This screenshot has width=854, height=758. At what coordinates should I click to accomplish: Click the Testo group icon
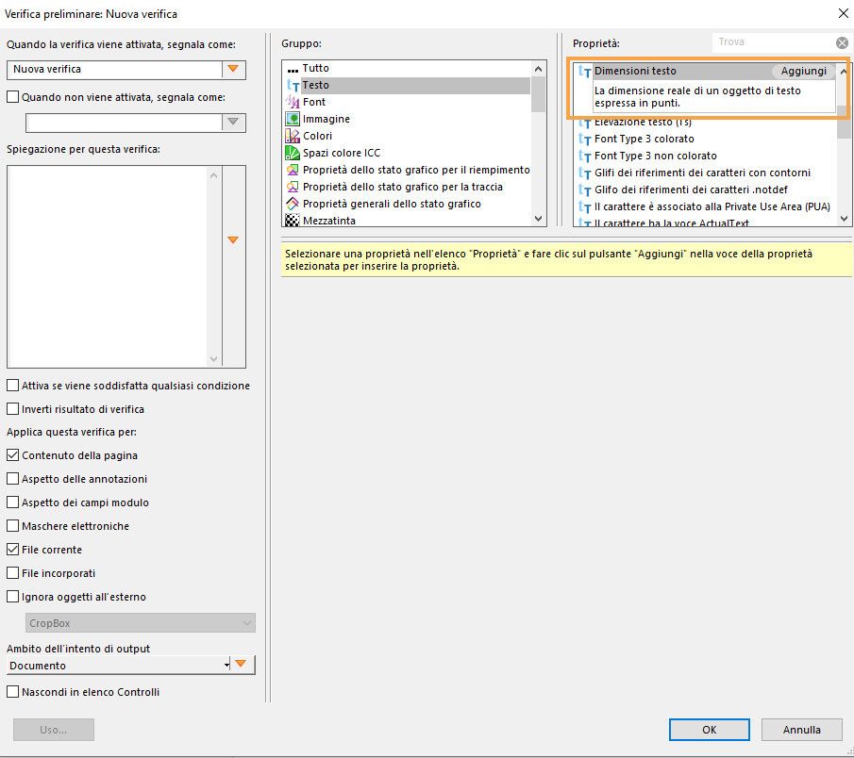coord(293,86)
